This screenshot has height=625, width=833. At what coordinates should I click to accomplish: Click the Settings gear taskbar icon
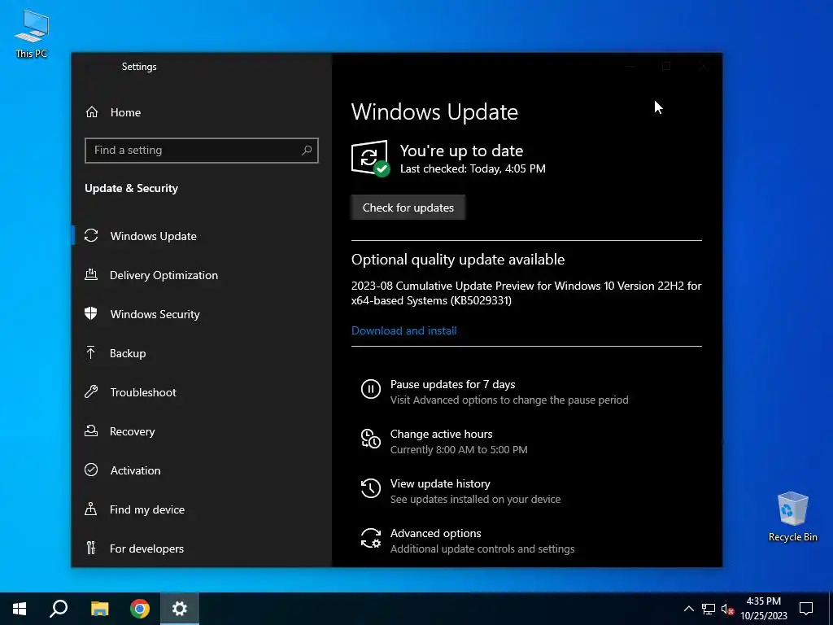tap(180, 609)
